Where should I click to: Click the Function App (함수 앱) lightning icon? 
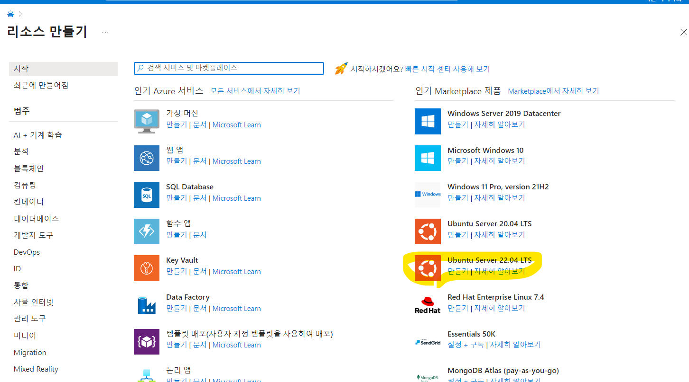tap(147, 231)
